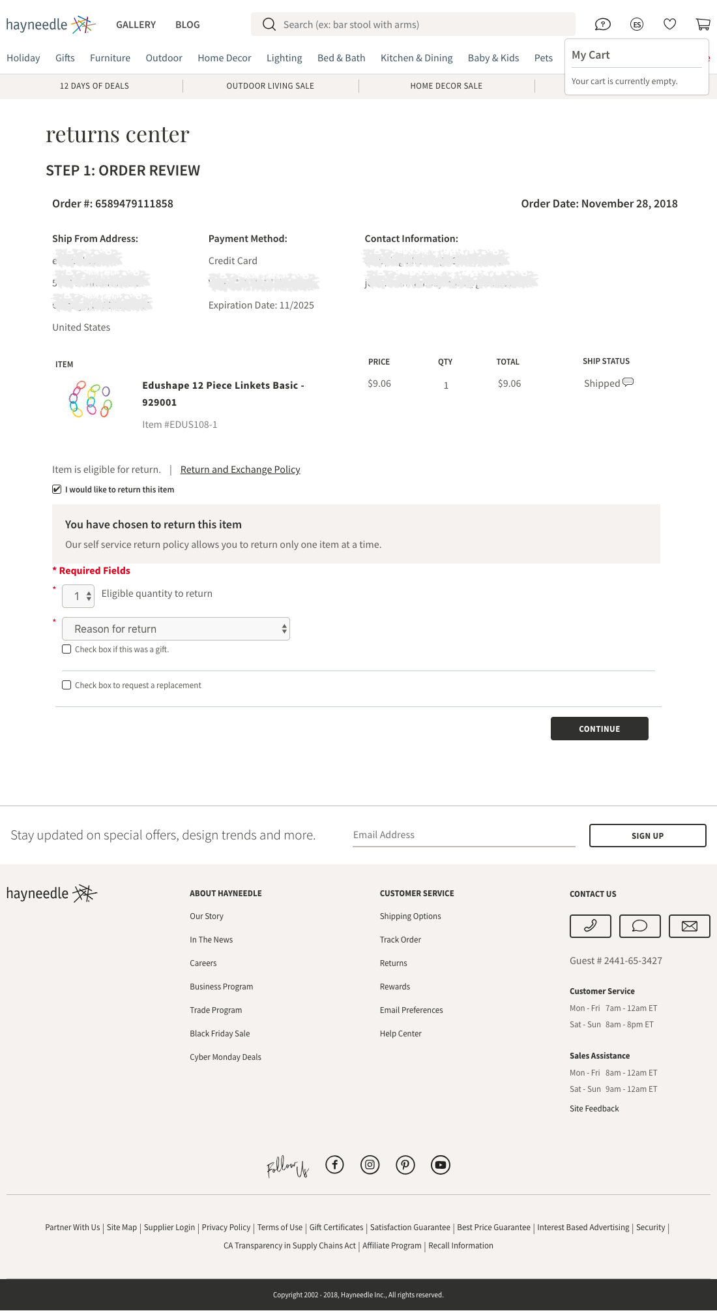
Task: Open the wishlist heart icon
Action: (x=669, y=24)
